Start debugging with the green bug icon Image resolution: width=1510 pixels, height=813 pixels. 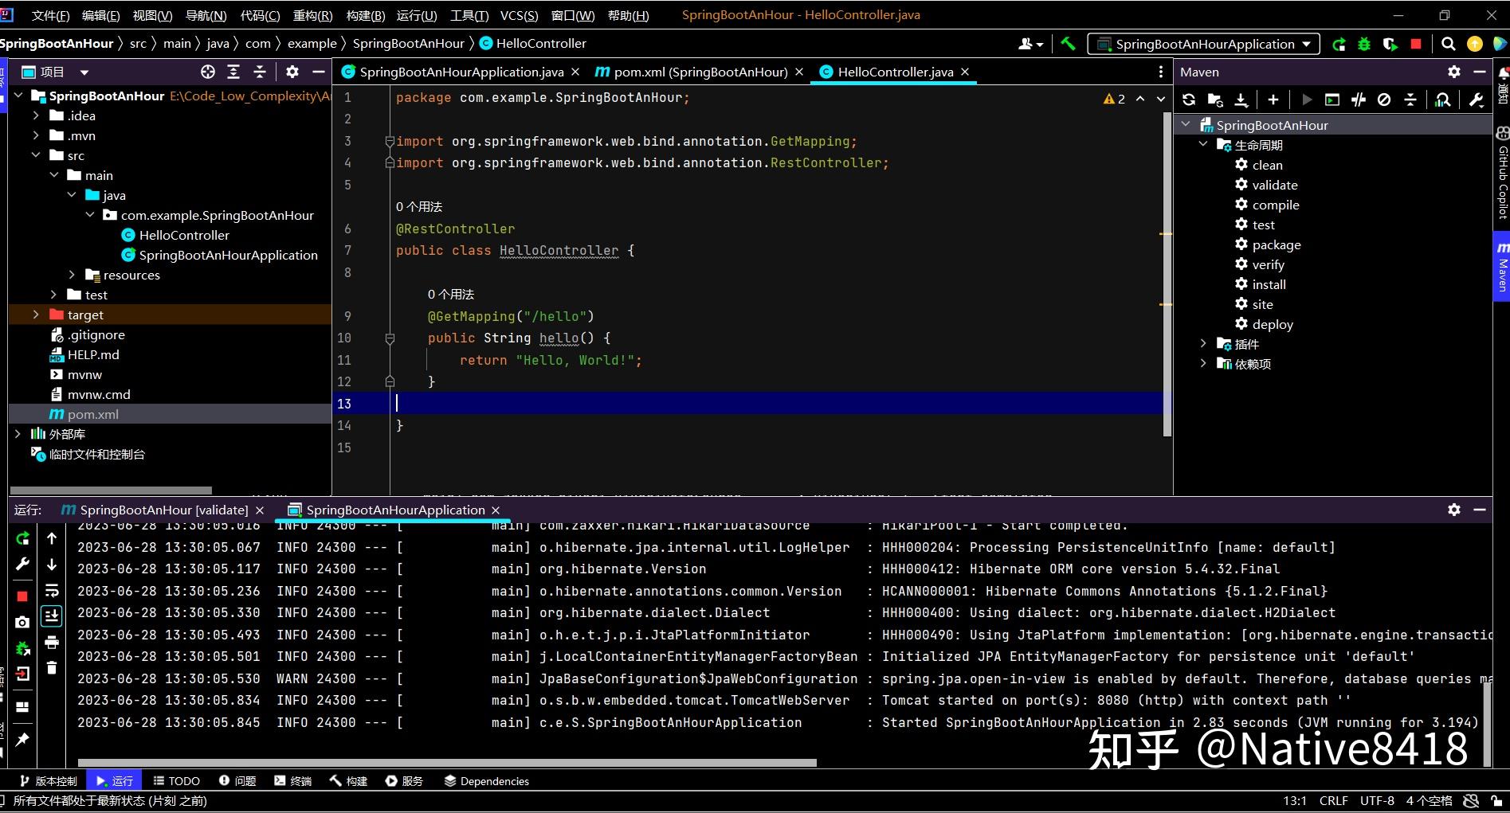pyautogui.click(x=1364, y=44)
